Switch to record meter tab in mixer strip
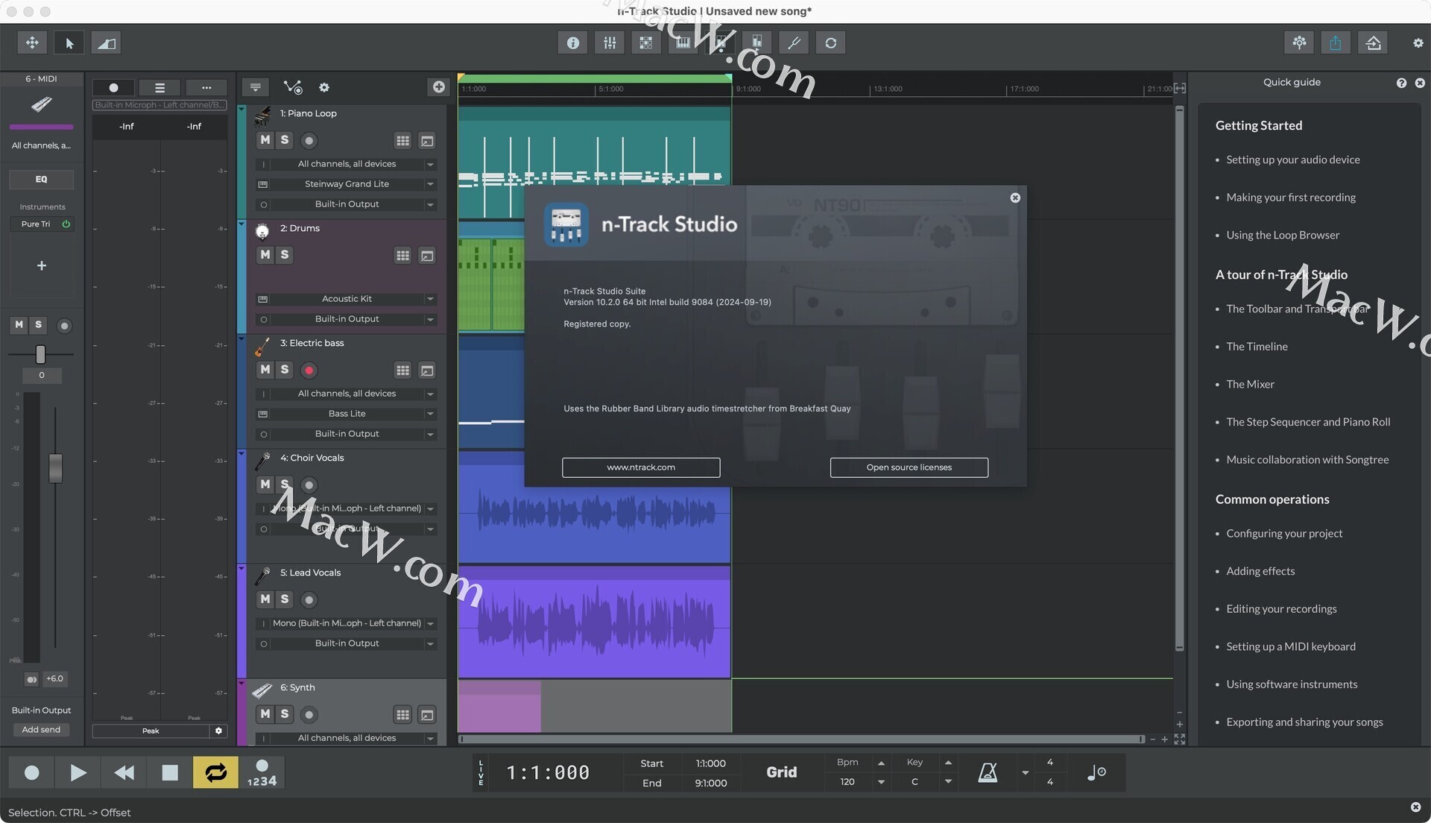Screen dimensions: 1431x823 113,87
